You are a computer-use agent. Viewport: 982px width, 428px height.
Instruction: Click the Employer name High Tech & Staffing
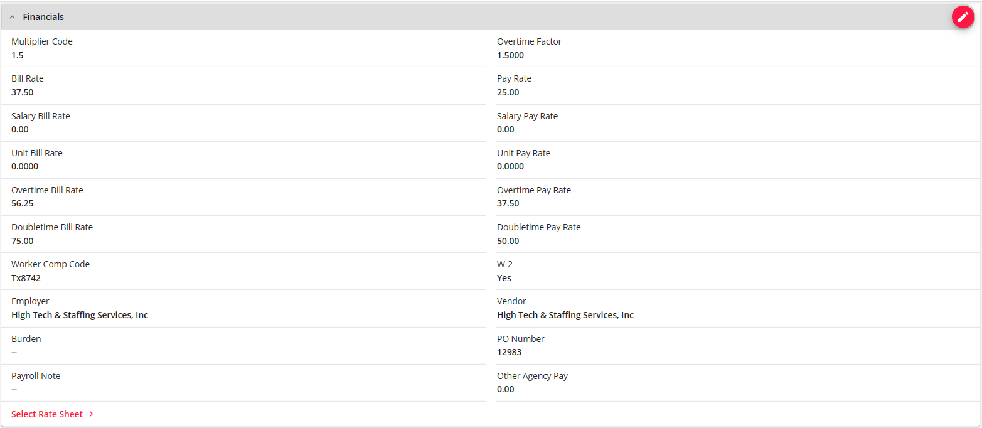(80, 315)
